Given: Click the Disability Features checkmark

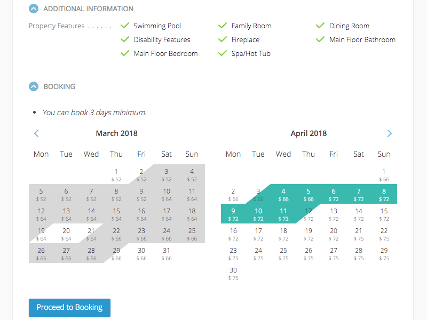Looking at the screenshot, I should click(125, 39).
